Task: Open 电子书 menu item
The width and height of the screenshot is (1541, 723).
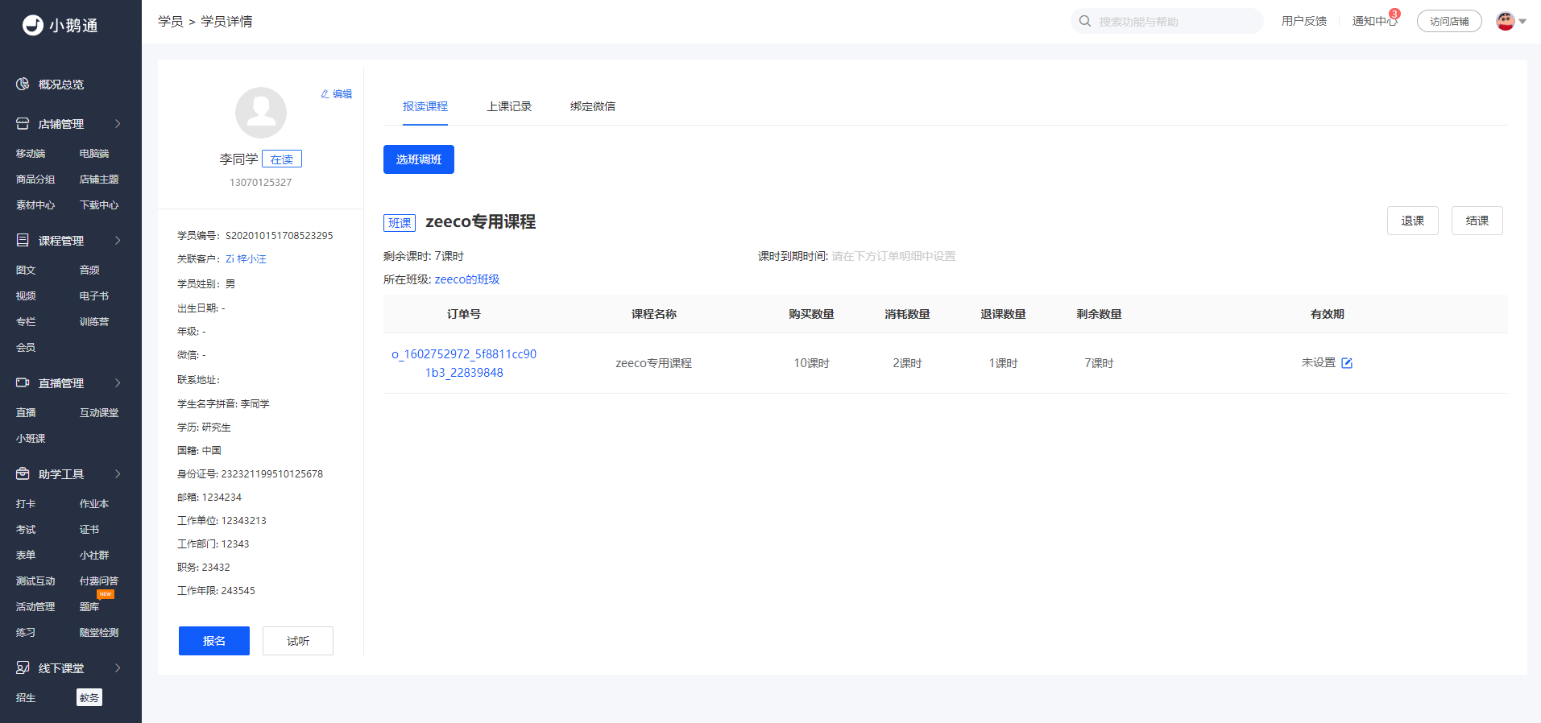Action: pos(94,295)
